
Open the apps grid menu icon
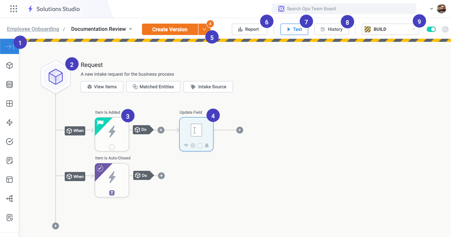coord(14,9)
